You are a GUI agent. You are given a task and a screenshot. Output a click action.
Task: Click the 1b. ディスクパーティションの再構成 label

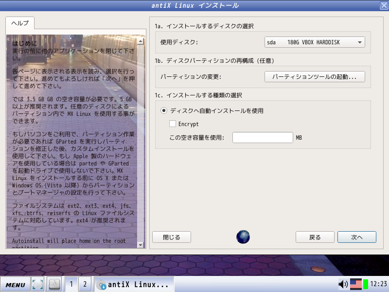point(214,60)
